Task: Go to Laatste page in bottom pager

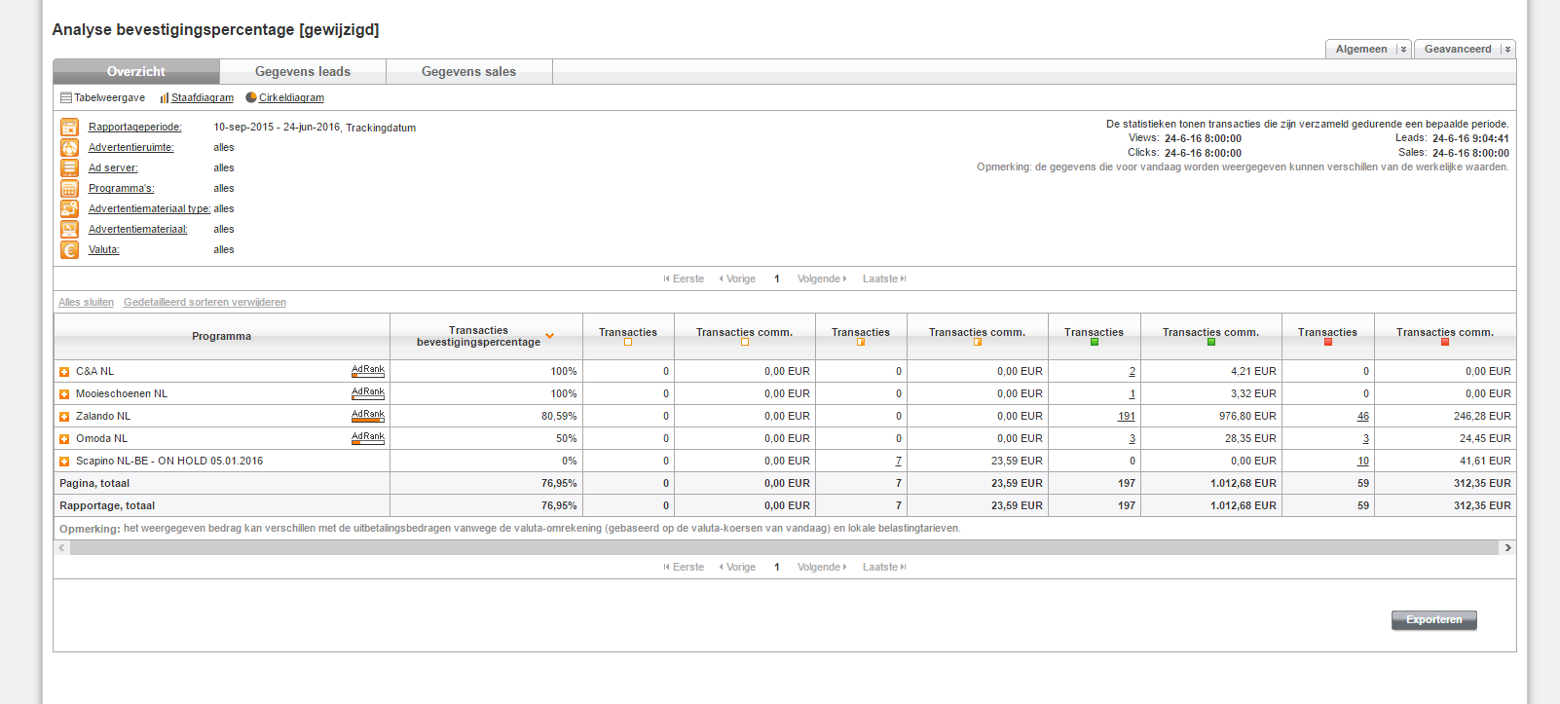Action: (884, 568)
